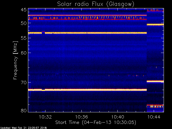Viewport: 172px width, 129px height.
Task: Click the 10:36 time axis label
Action: [x=81, y=117]
